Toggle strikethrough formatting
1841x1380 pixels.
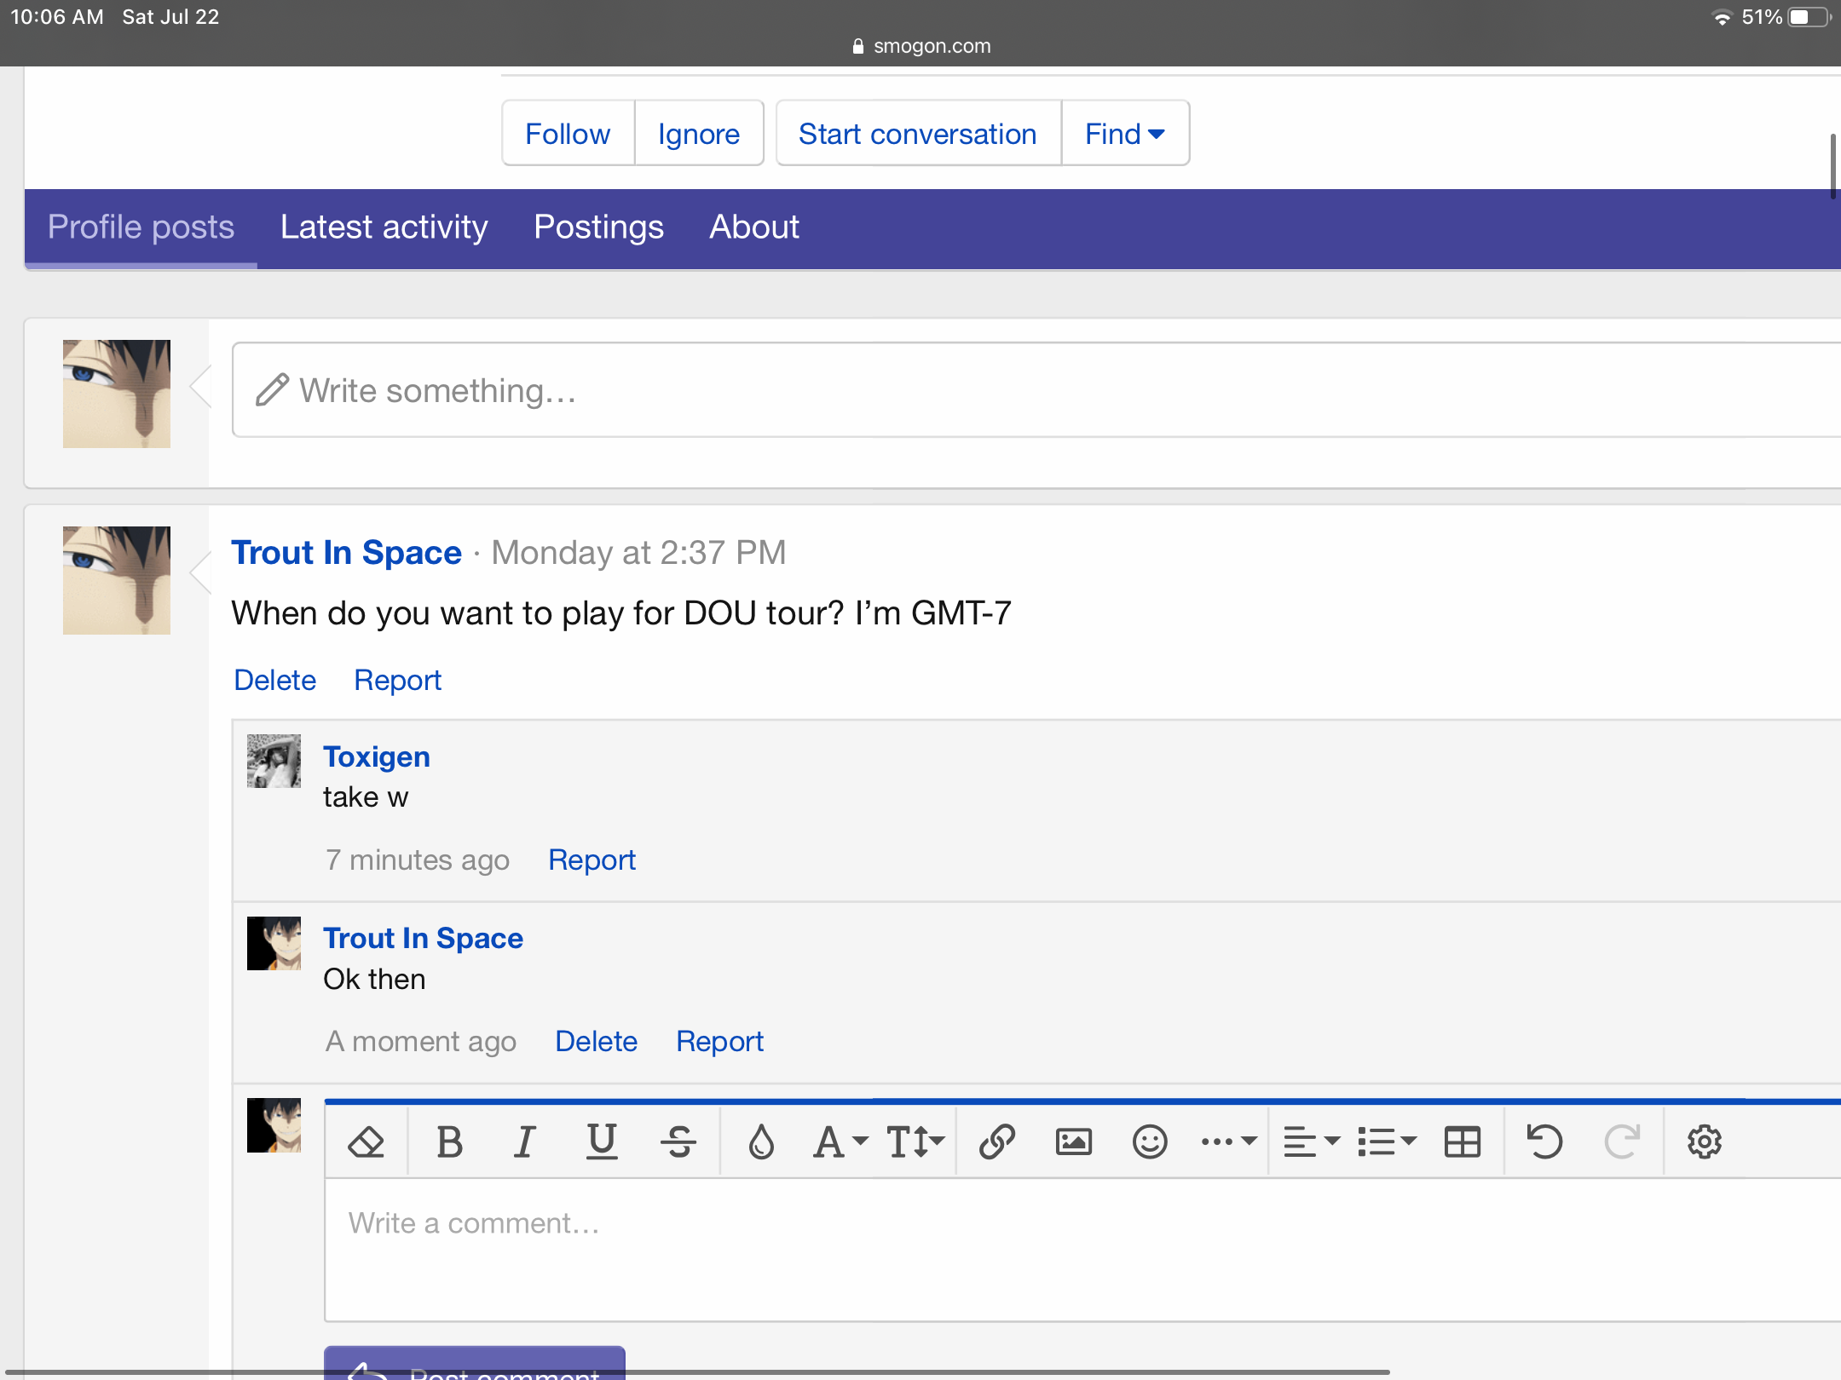pyautogui.click(x=678, y=1141)
